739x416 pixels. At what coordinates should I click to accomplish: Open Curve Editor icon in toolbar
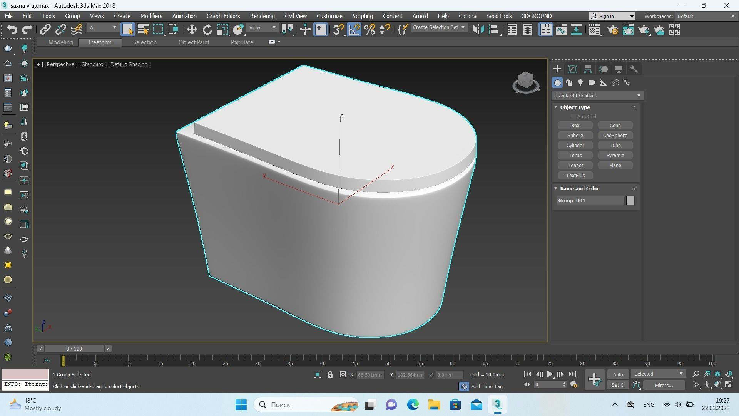pos(561,30)
